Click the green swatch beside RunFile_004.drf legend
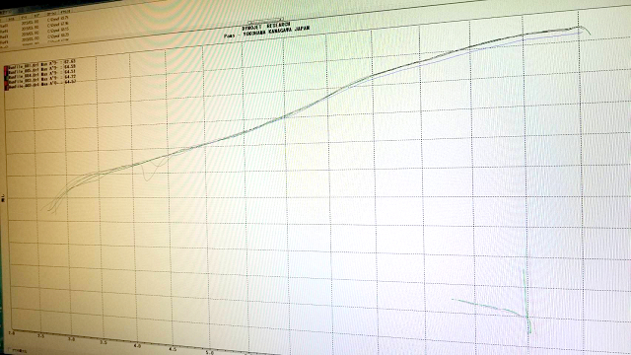Image resolution: width=631 pixels, height=355 pixels. (6, 78)
